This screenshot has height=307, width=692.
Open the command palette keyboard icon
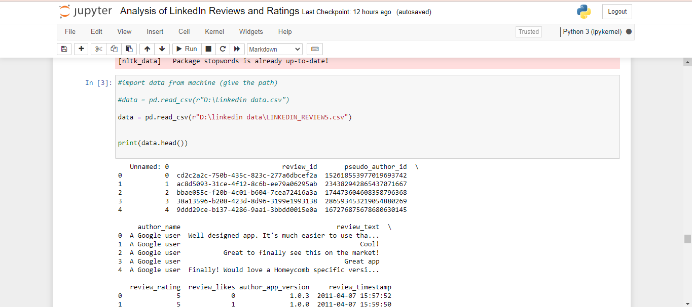pyautogui.click(x=314, y=49)
